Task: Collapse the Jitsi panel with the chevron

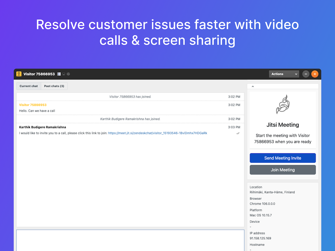Action: 253,87
